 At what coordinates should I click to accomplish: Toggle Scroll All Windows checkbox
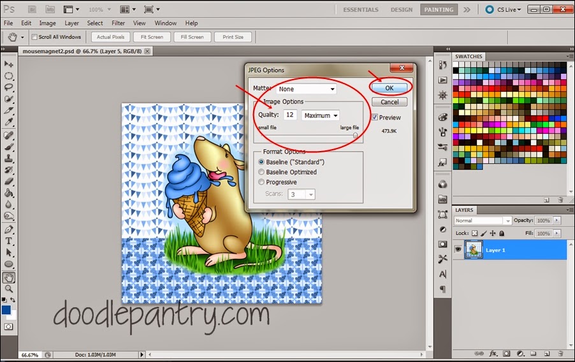click(x=34, y=37)
